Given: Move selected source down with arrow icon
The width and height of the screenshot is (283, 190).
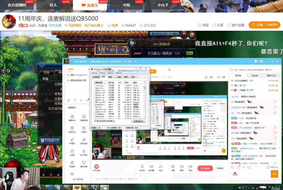Looking at the screenshot, I should coord(81,100).
